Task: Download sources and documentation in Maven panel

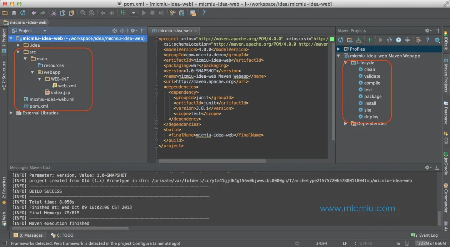Action: (359, 40)
